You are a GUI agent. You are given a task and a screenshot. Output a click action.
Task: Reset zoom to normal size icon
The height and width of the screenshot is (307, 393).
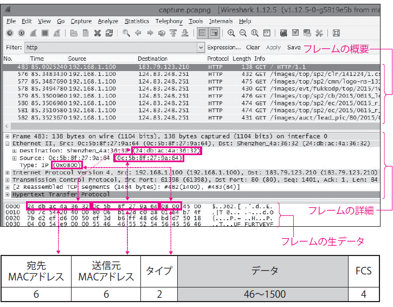pos(255,33)
